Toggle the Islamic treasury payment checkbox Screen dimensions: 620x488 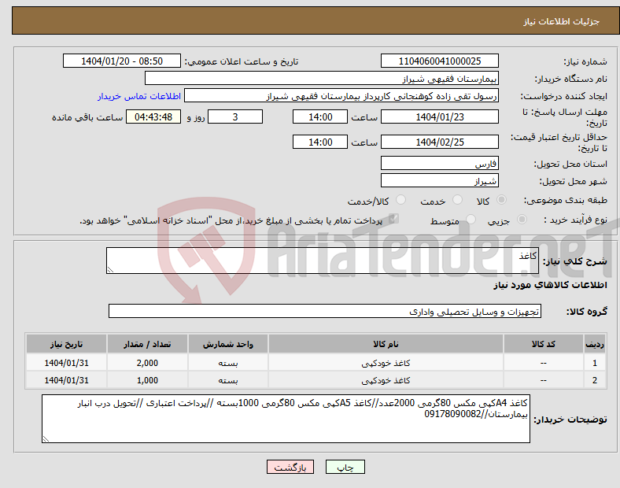tap(394, 219)
